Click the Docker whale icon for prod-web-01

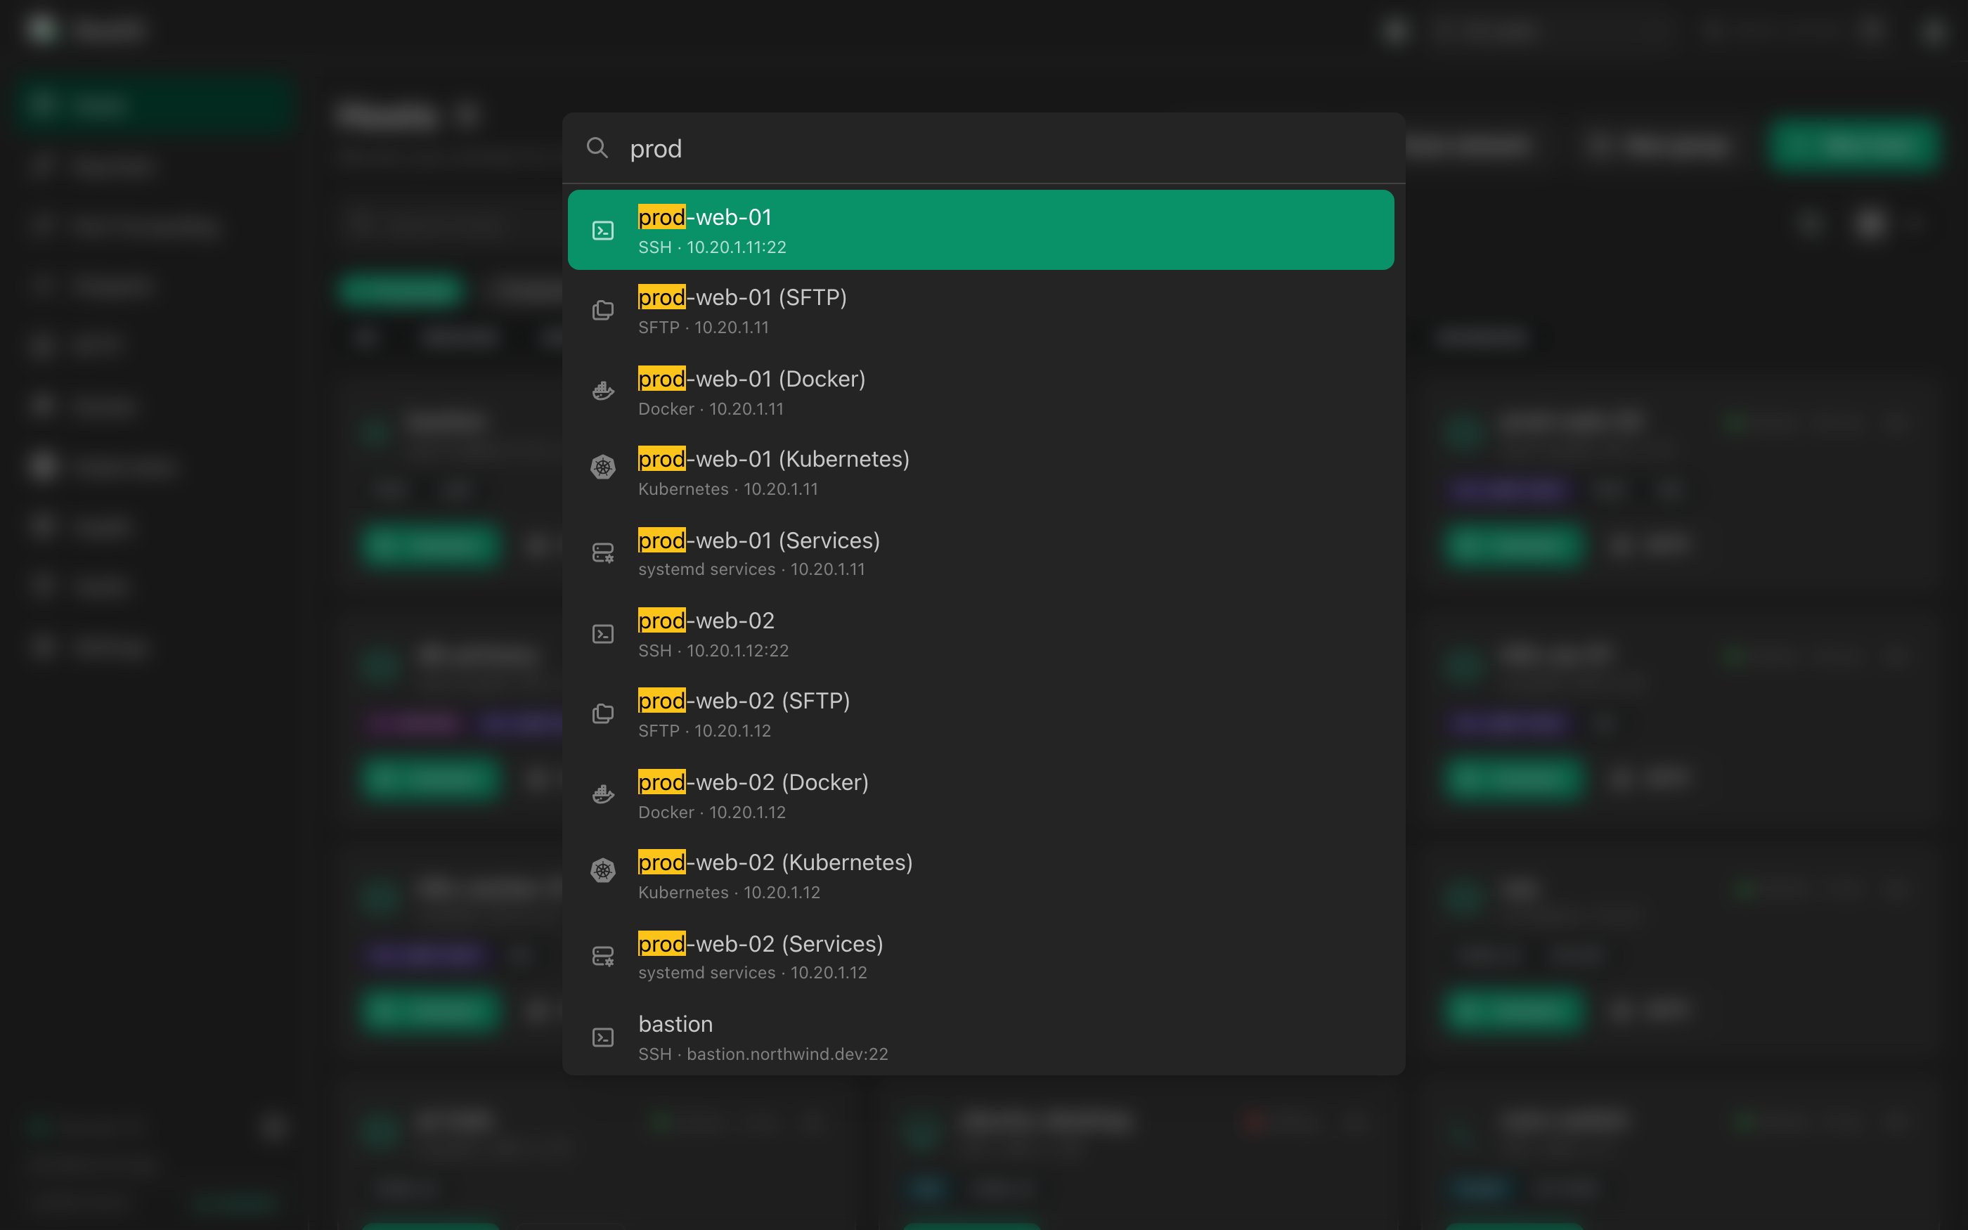click(602, 391)
